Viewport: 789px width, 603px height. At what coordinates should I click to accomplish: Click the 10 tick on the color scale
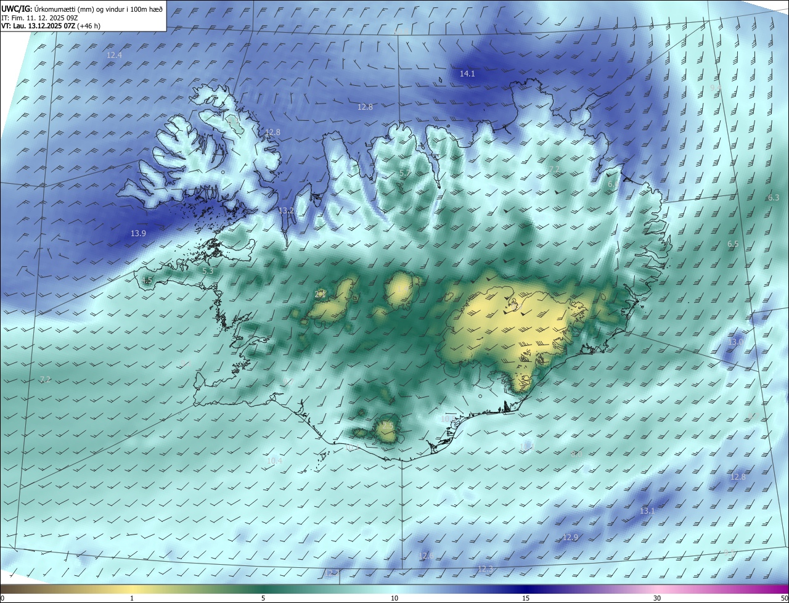pos(394,598)
